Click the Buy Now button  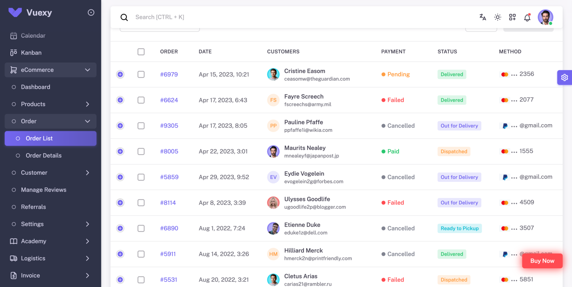coord(542,261)
